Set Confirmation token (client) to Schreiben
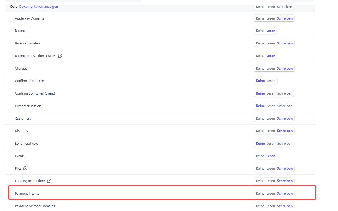Image resolution: width=338 pixels, height=211 pixels. click(x=285, y=93)
